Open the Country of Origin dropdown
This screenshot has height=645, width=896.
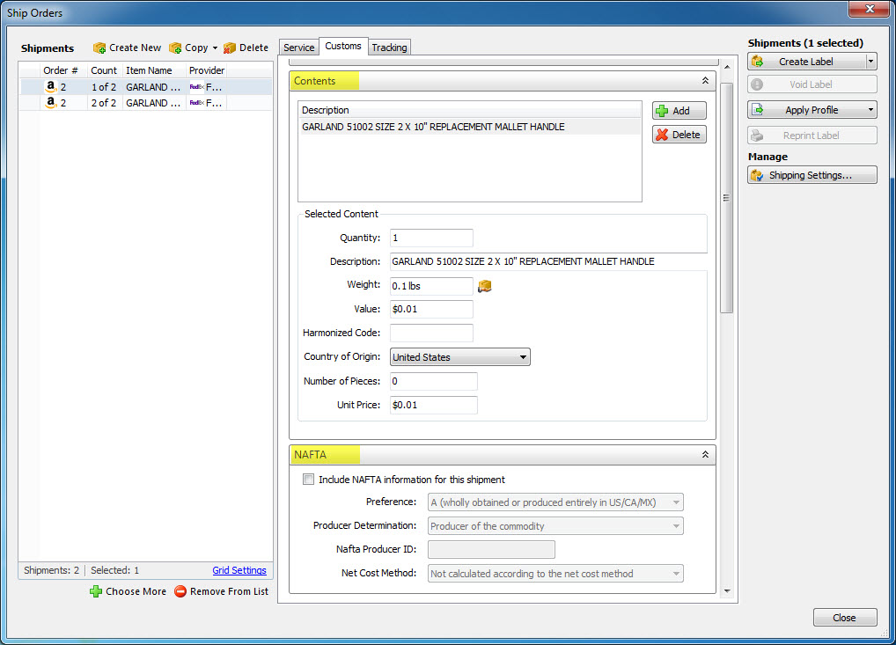(459, 357)
